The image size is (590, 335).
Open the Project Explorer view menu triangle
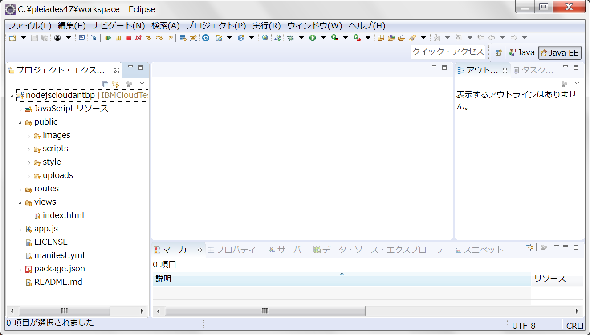142,83
